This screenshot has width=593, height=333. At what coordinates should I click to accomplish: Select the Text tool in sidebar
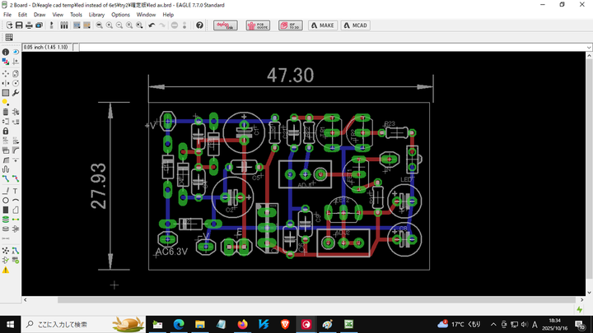pos(16,191)
